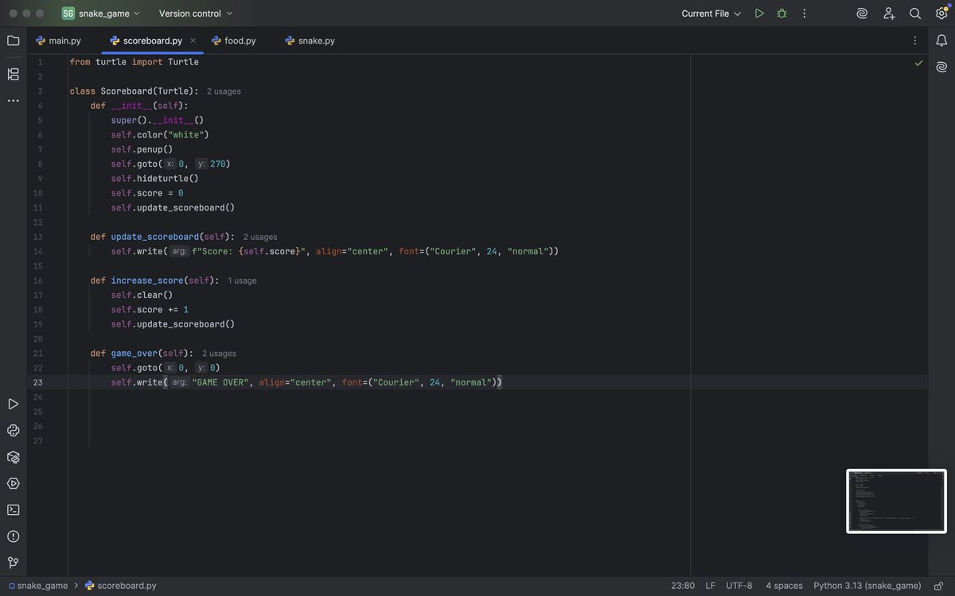Screen dimensions: 955x596
Task: Open the Version control dropdown
Action: coord(196,14)
